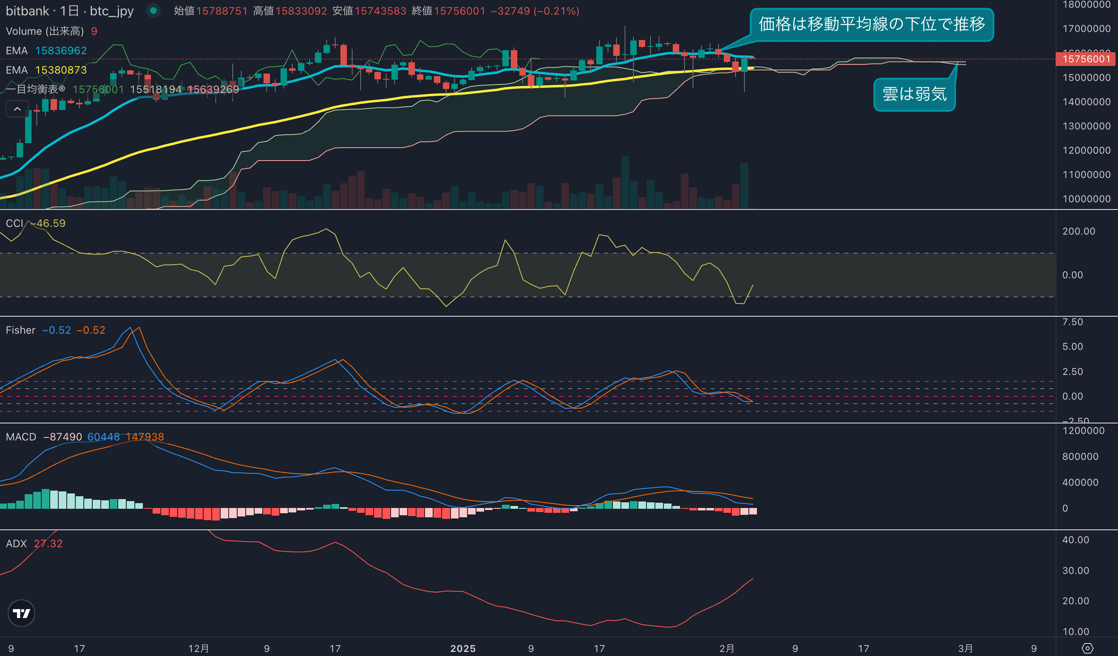The image size is (1118, 656).
Task: Select the 一目均衡表 Ichimoku indicator legend
Action: 36,89
